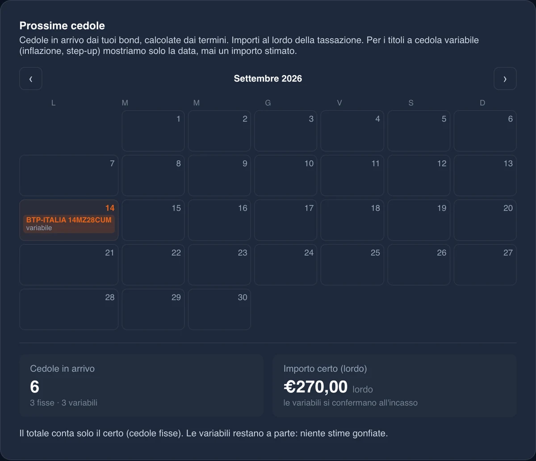
Task: Select September 1 in the calendar
Action: click(x=153, y=131)
